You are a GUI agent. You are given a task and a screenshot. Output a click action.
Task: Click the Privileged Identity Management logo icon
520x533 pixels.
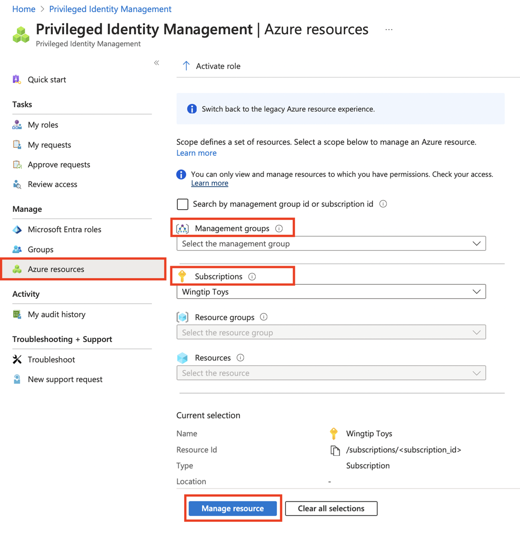point(21,35)
